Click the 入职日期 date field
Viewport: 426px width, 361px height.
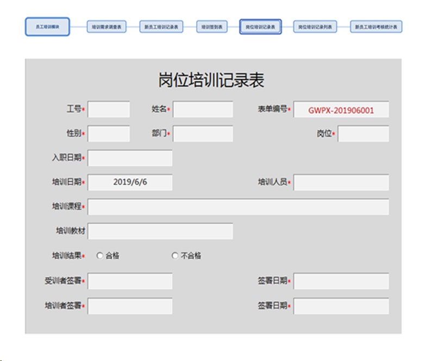tap(130, 158)
